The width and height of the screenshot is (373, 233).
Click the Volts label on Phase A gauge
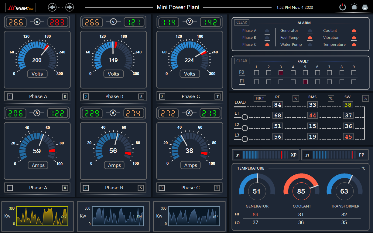pyautogui.click(x=37, y=74)
